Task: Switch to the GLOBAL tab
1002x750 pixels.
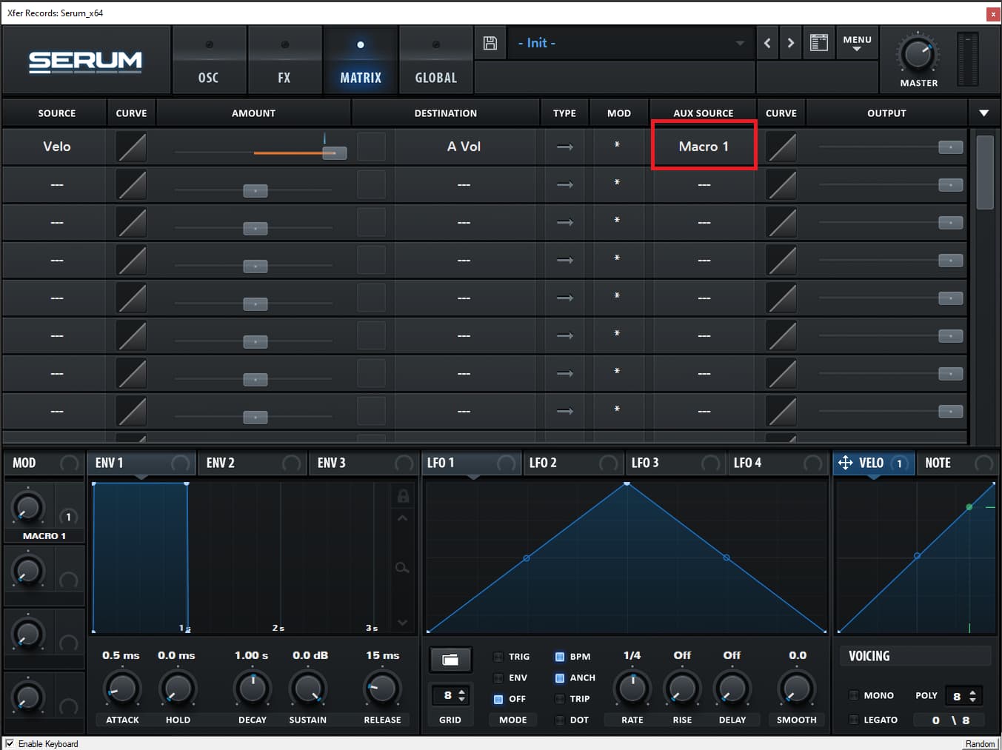Action: click(435, 61)
